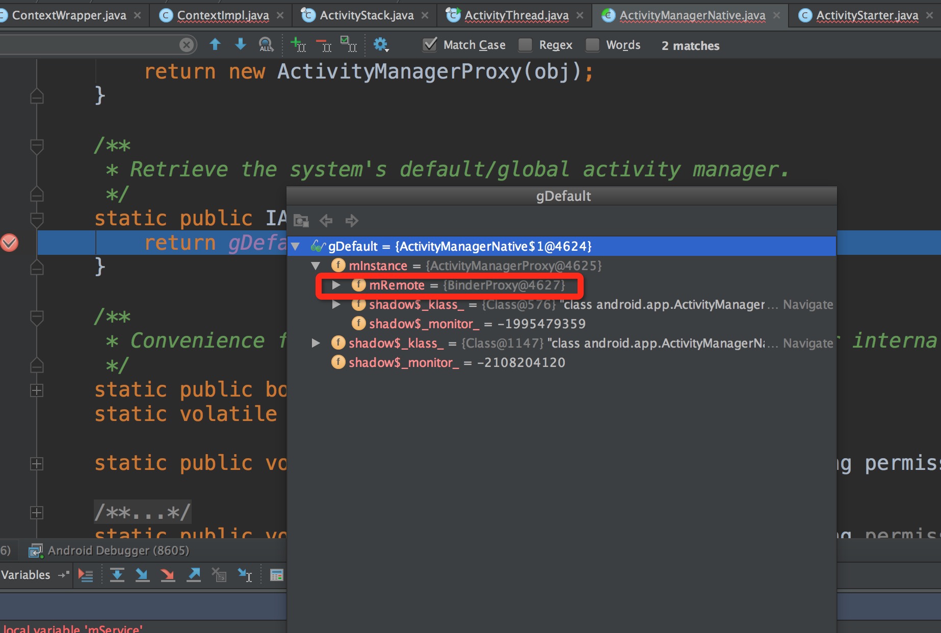Toggle the Match Case checkbox
Screen dimensions: 941x633
coord(430,45)
